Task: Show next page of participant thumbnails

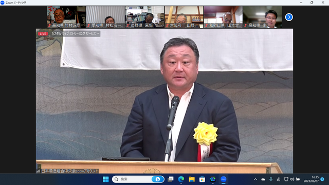Action: tap(289, 17)
